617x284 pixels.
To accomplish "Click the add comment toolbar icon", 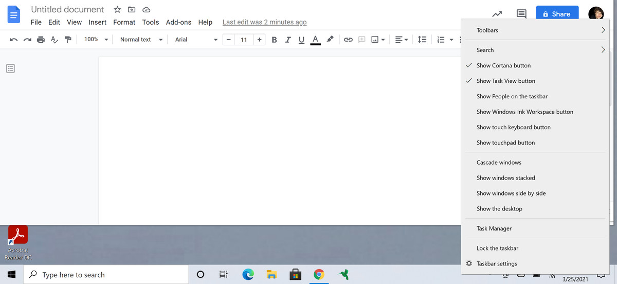I will 361,40.
